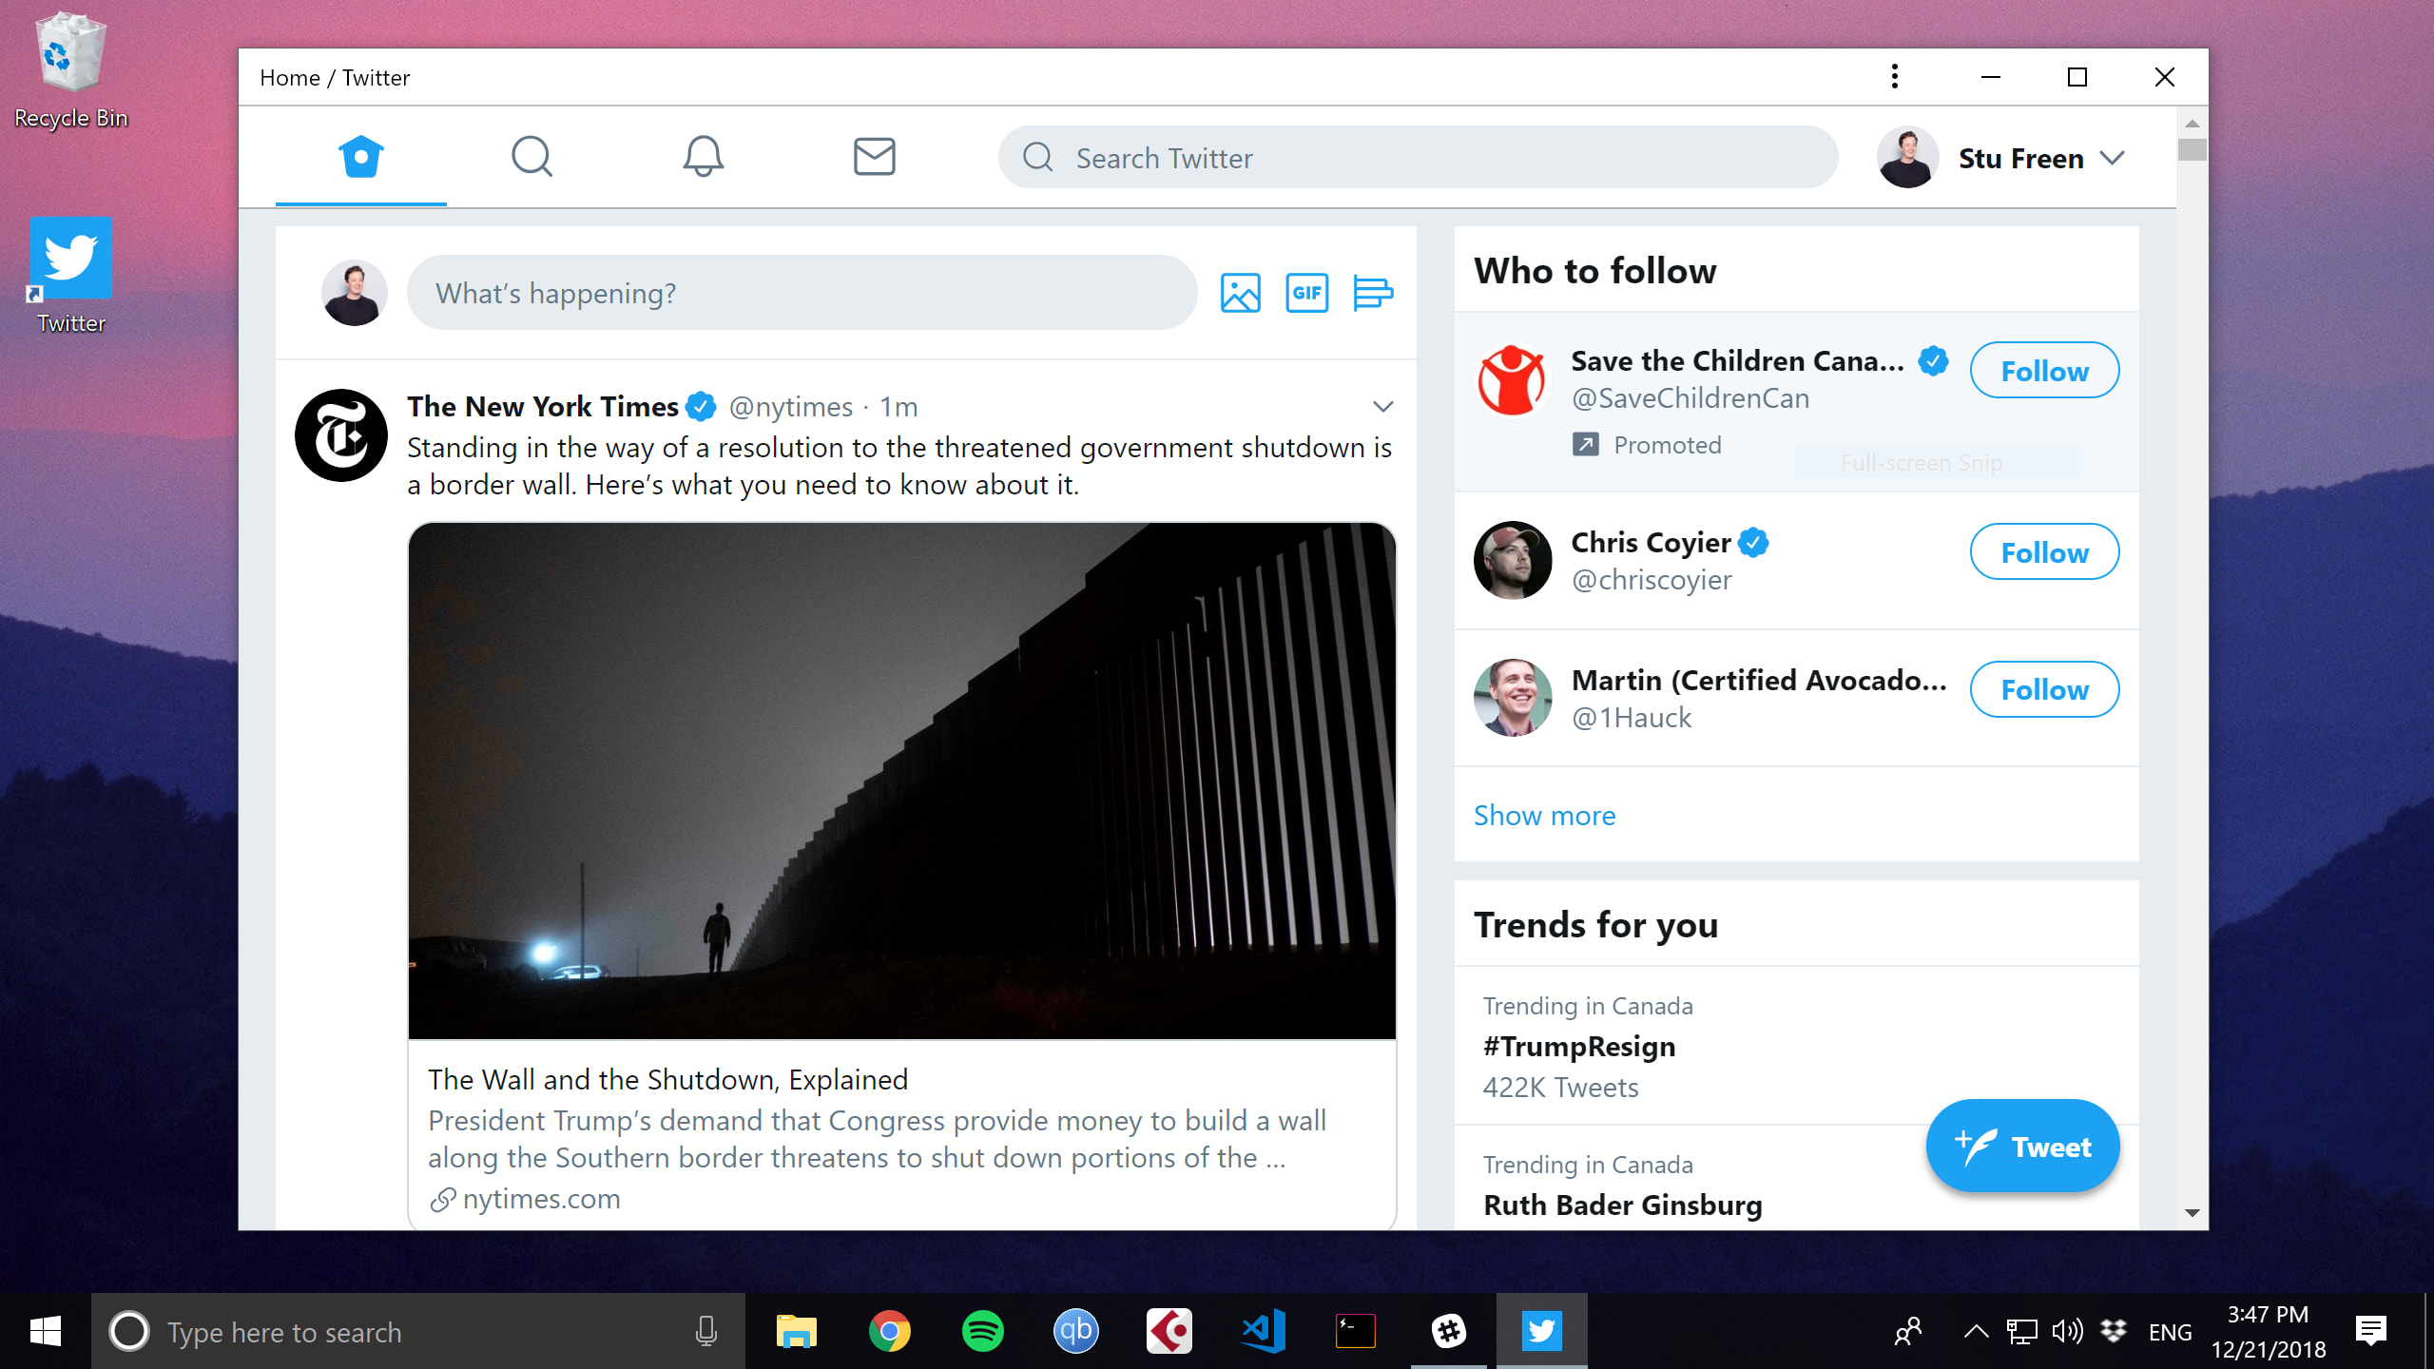Click the ENG language indicator

tap(2170, 1333)
